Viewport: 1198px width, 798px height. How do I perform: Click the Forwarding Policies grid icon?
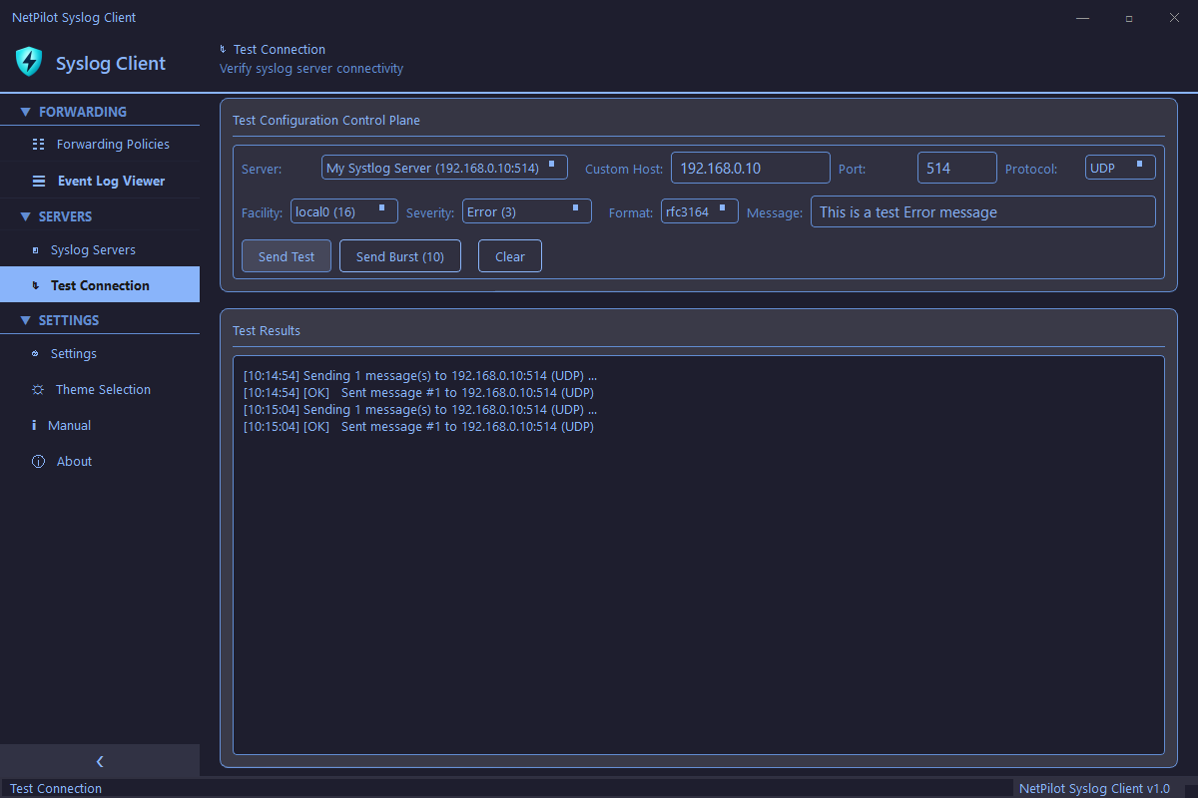[x=38, y=145]
